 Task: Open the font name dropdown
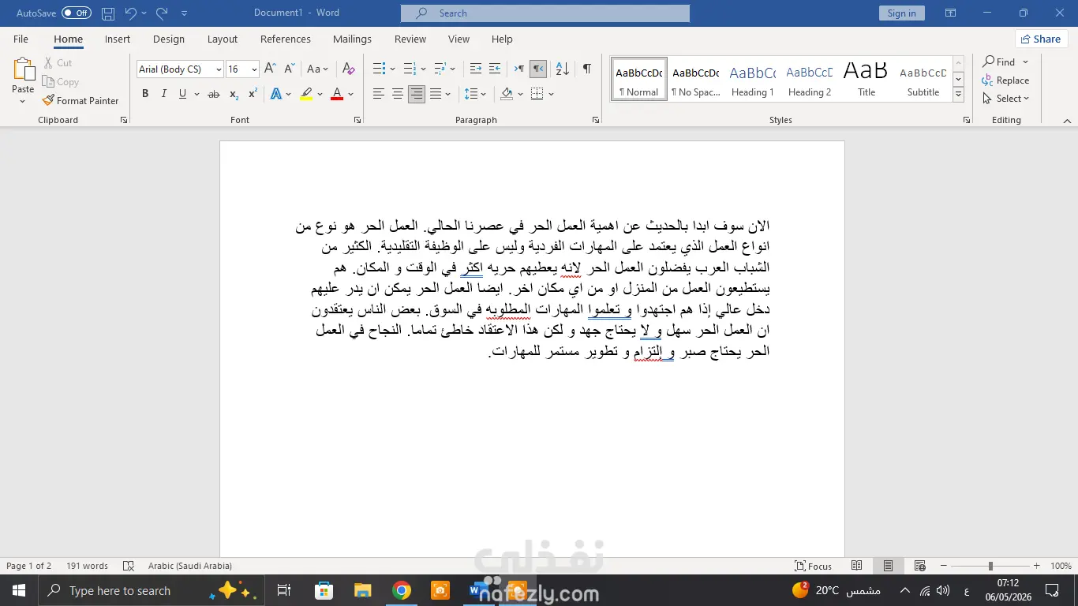coord(219,69)
